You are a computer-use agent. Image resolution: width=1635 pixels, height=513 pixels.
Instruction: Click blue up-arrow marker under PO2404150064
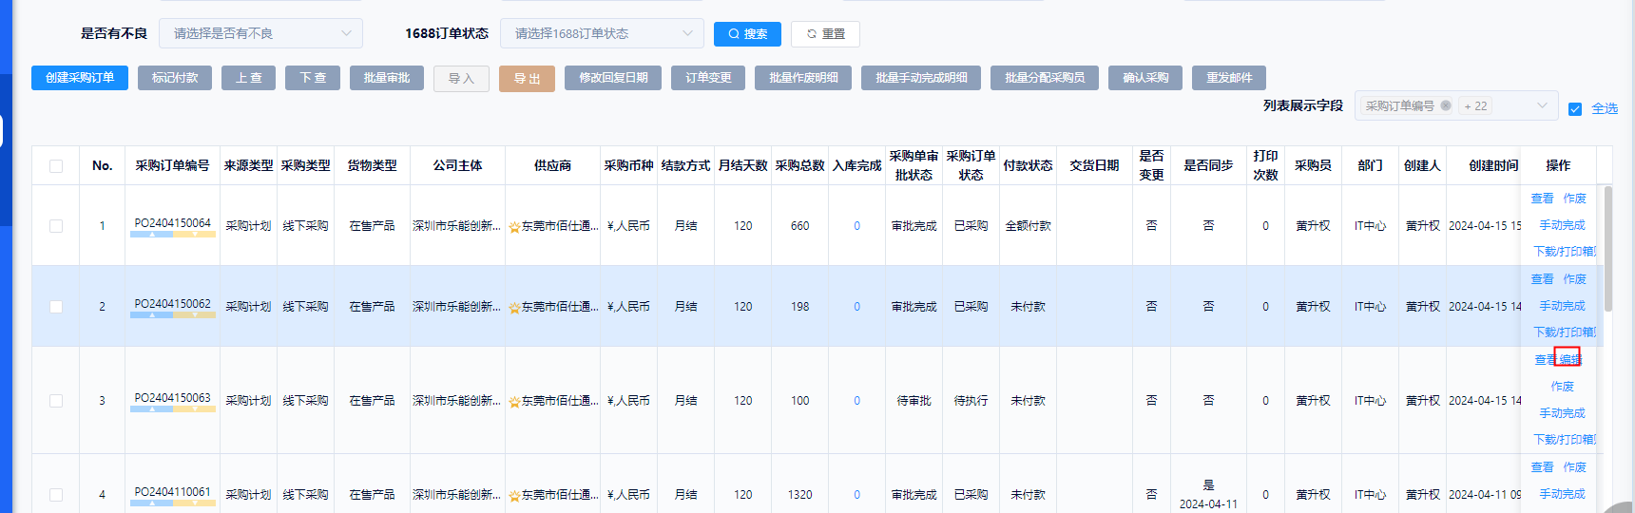click(152, 234)
